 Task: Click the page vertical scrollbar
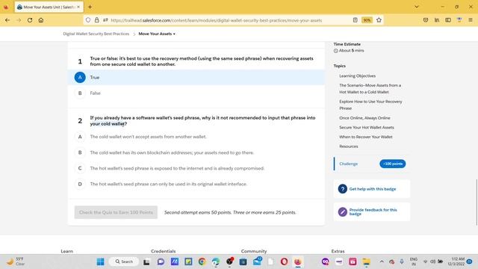click(x=477, y=202)
